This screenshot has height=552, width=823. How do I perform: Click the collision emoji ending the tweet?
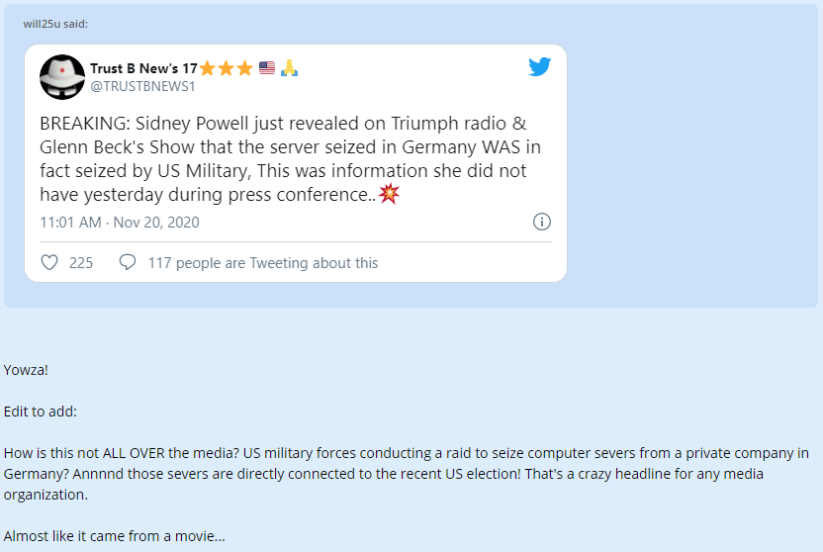click(390, 194)
